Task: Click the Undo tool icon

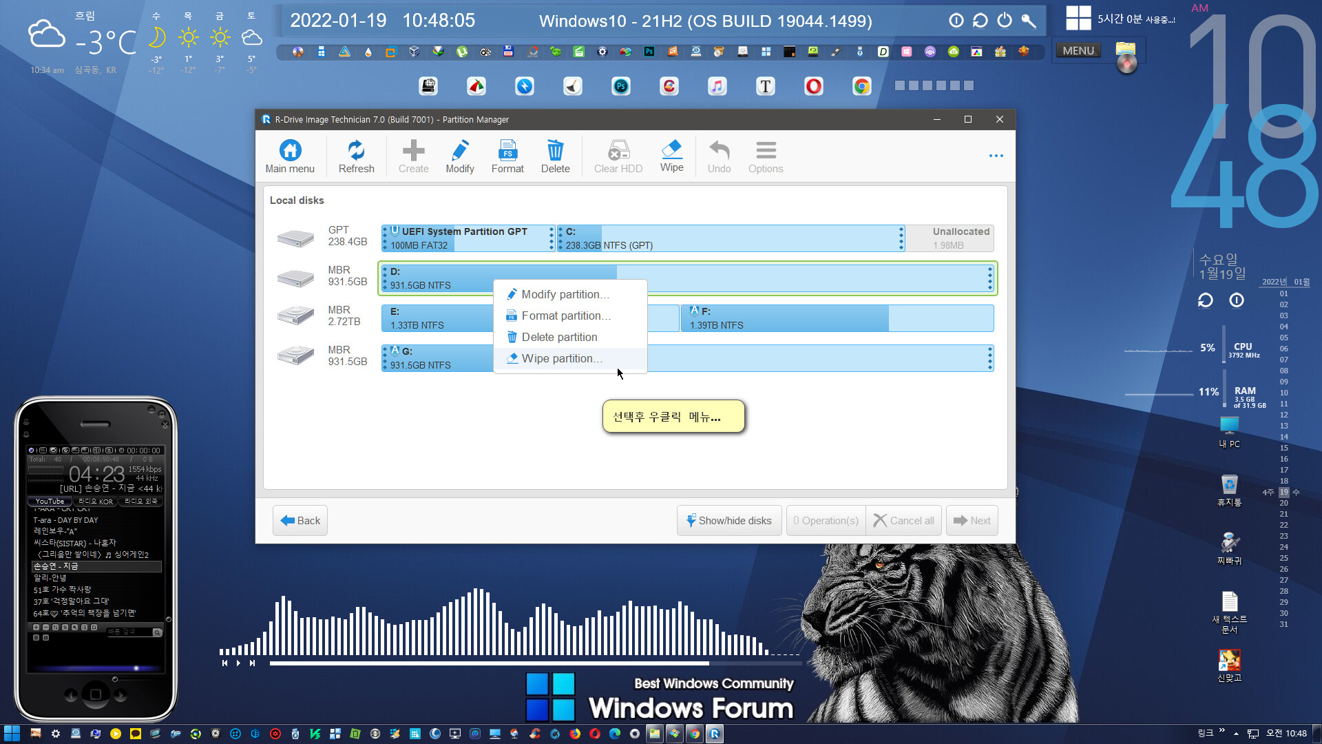Action: coord(718,154)
